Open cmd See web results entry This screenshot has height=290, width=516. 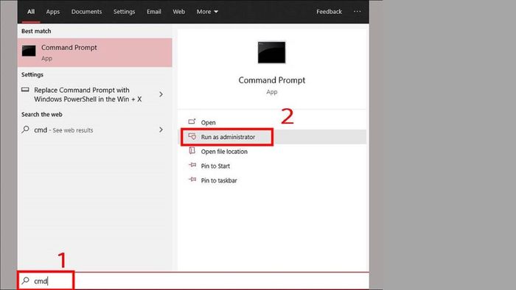pyautogui.click(x=95, y=130)
